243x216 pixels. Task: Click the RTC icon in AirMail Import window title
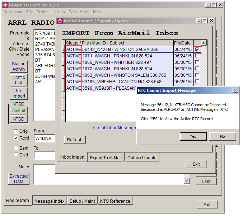(60, 21)
